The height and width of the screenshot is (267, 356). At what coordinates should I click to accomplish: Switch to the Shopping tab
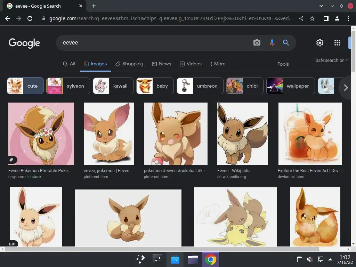129,64
